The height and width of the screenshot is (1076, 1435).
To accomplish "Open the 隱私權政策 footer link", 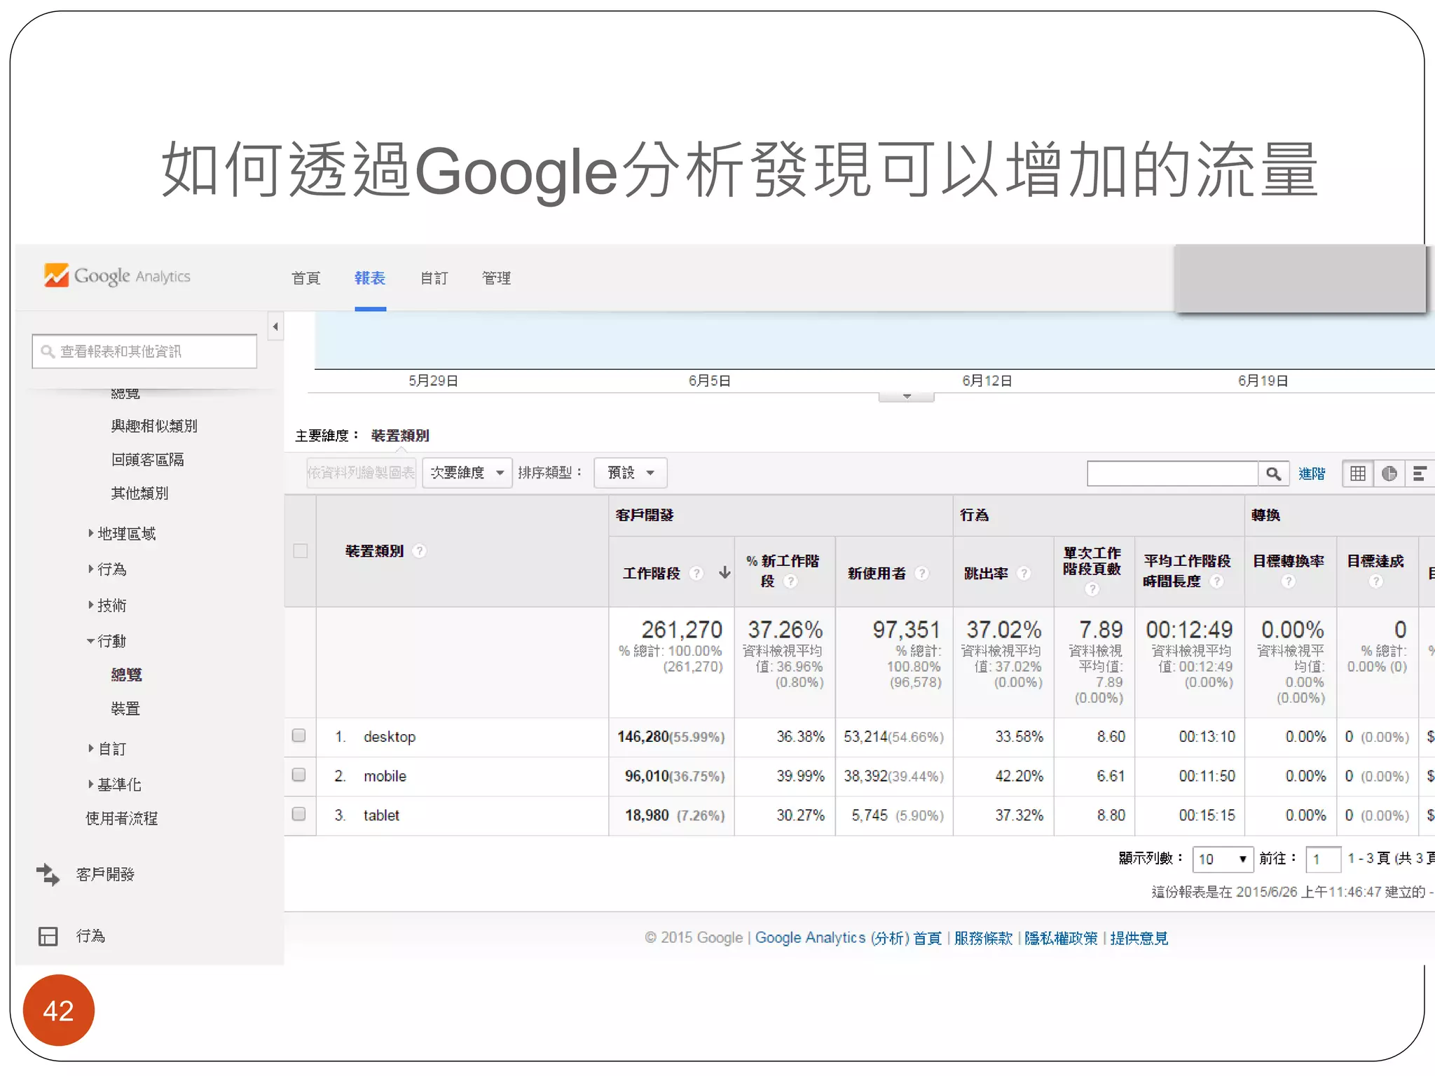I will coord(1061,938).
